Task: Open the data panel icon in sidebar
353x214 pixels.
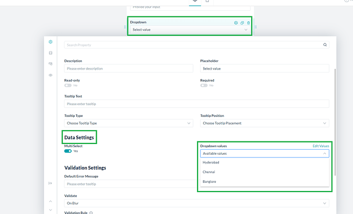Action: click(50, 53)
